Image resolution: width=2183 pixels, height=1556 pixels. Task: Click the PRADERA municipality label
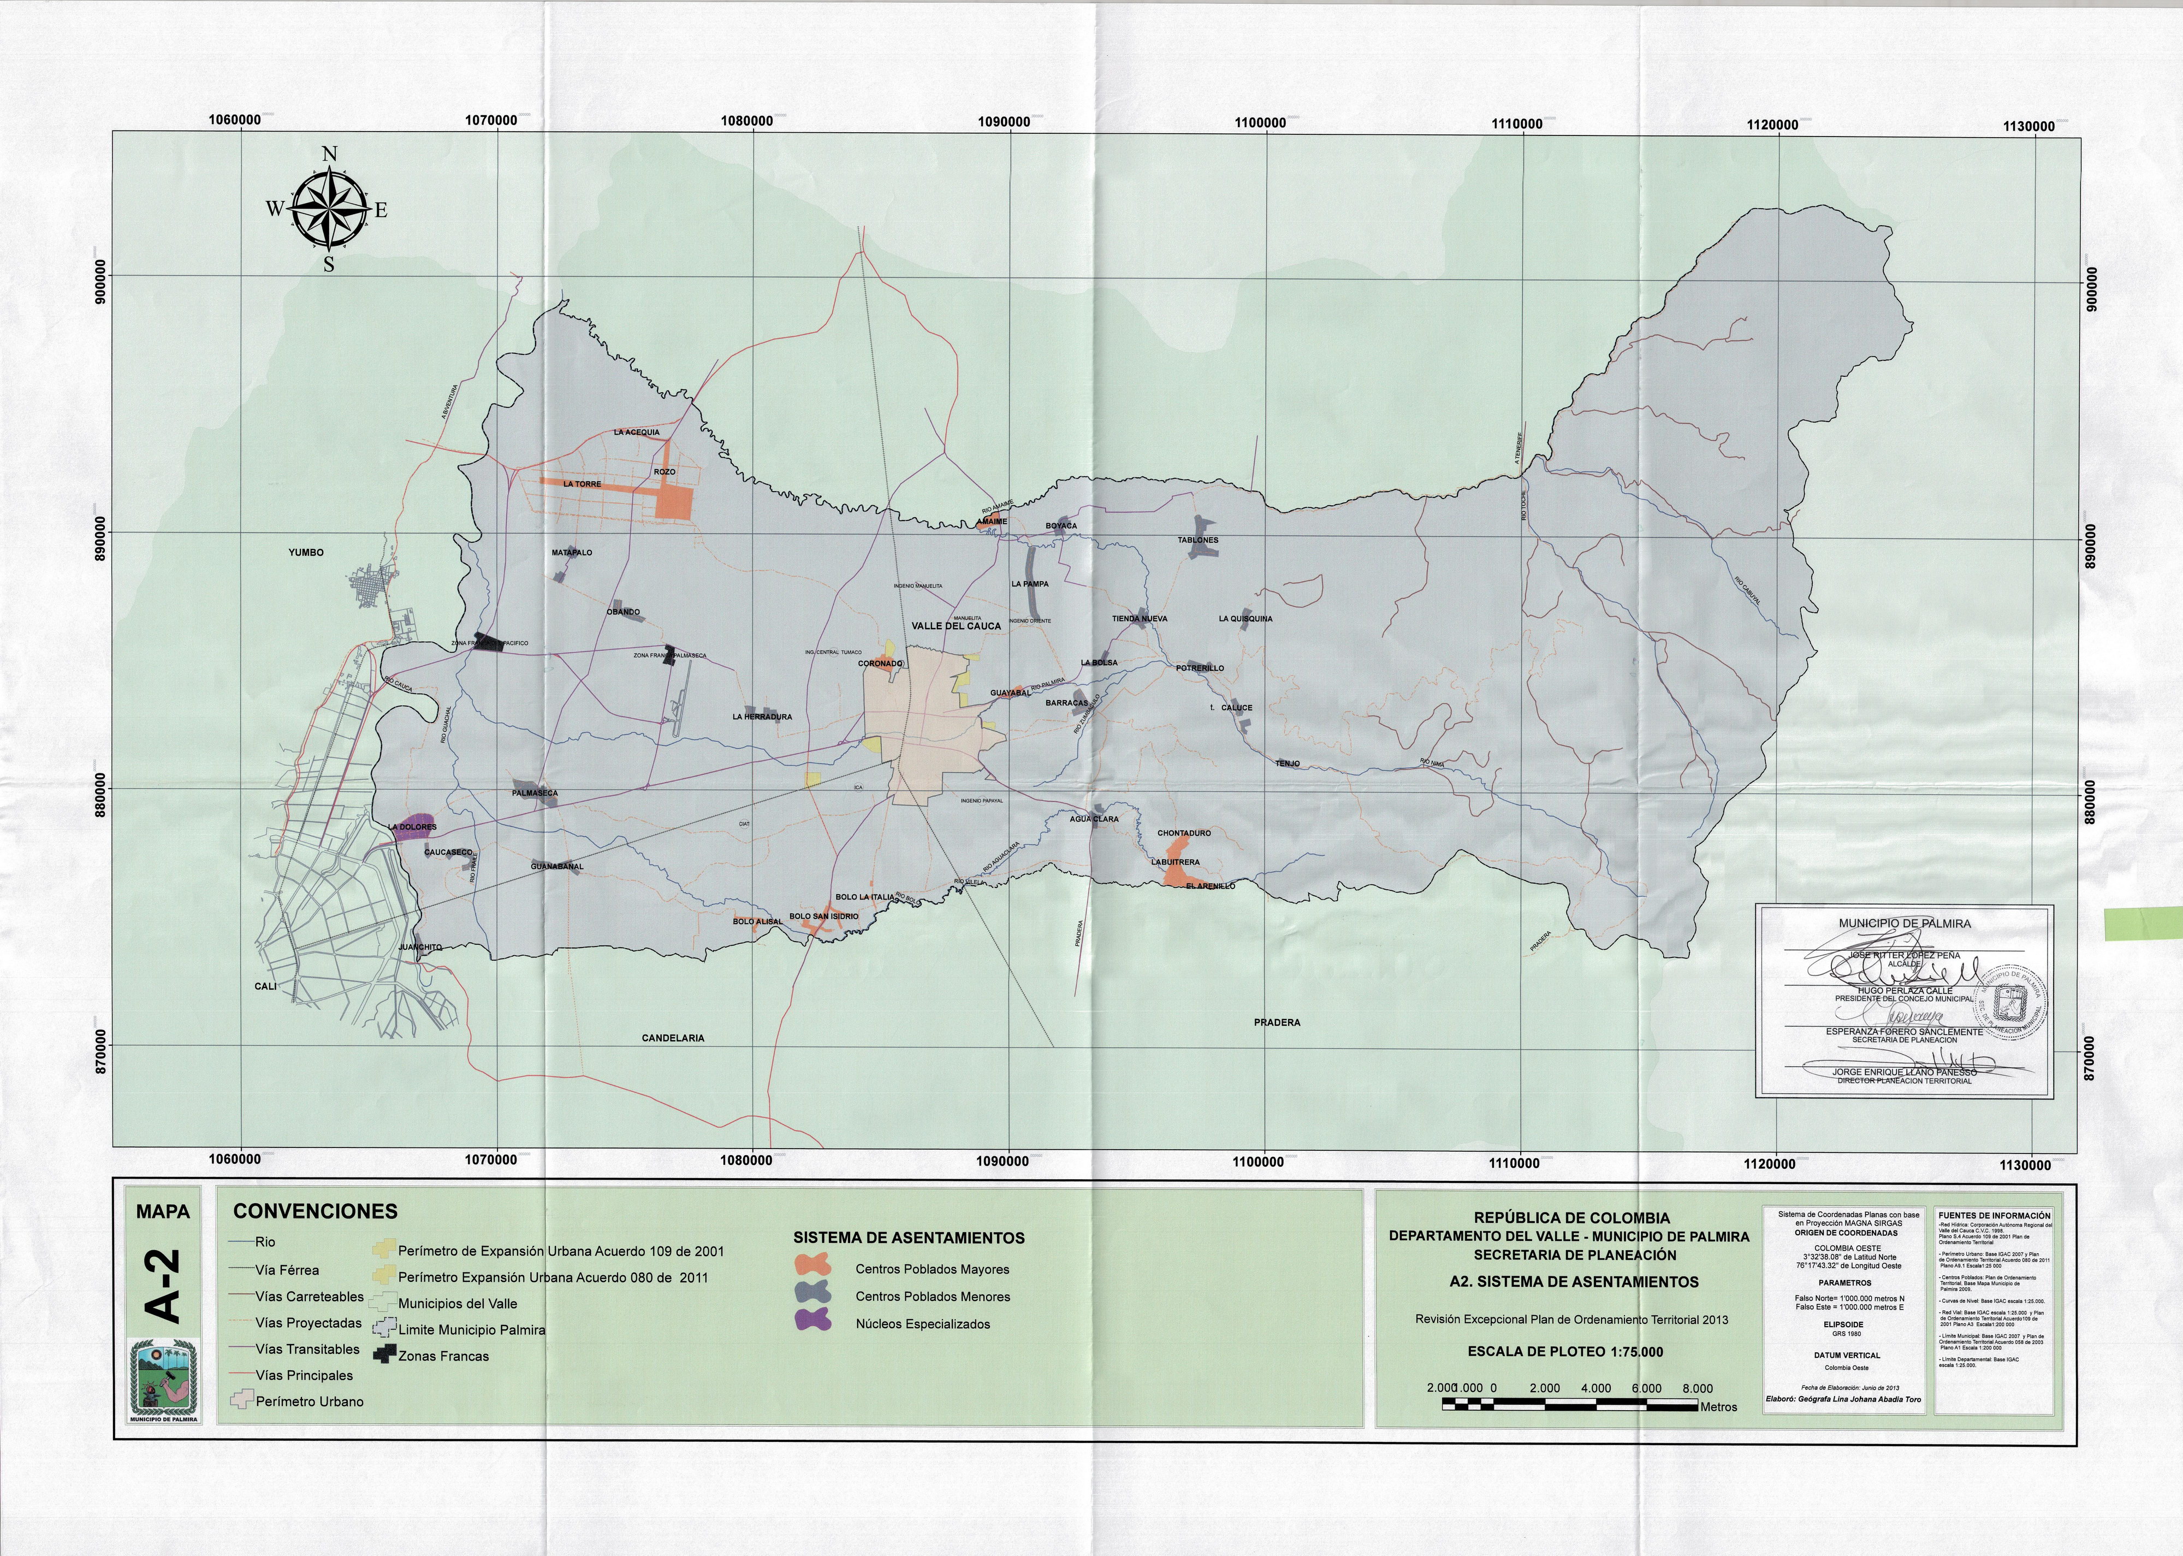(x=1277, y=1022)
